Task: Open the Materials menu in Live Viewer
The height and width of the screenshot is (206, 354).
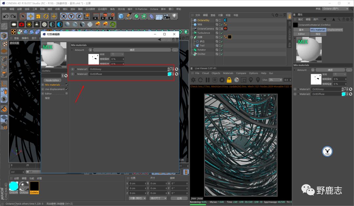Action: 228,73
